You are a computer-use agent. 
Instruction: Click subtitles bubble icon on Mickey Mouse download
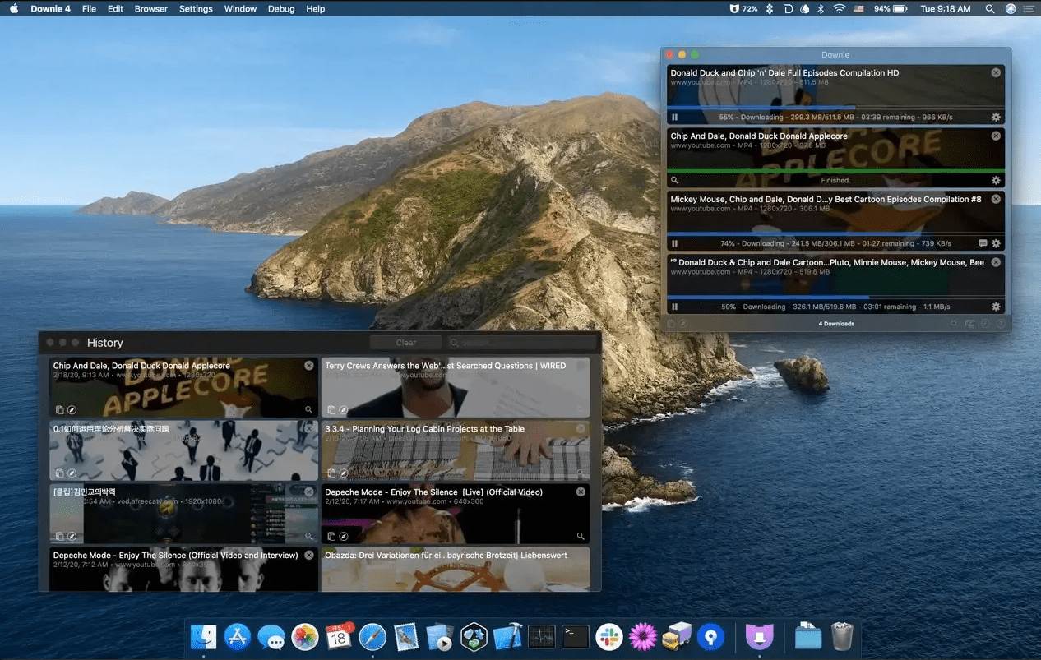pos(983,243)
